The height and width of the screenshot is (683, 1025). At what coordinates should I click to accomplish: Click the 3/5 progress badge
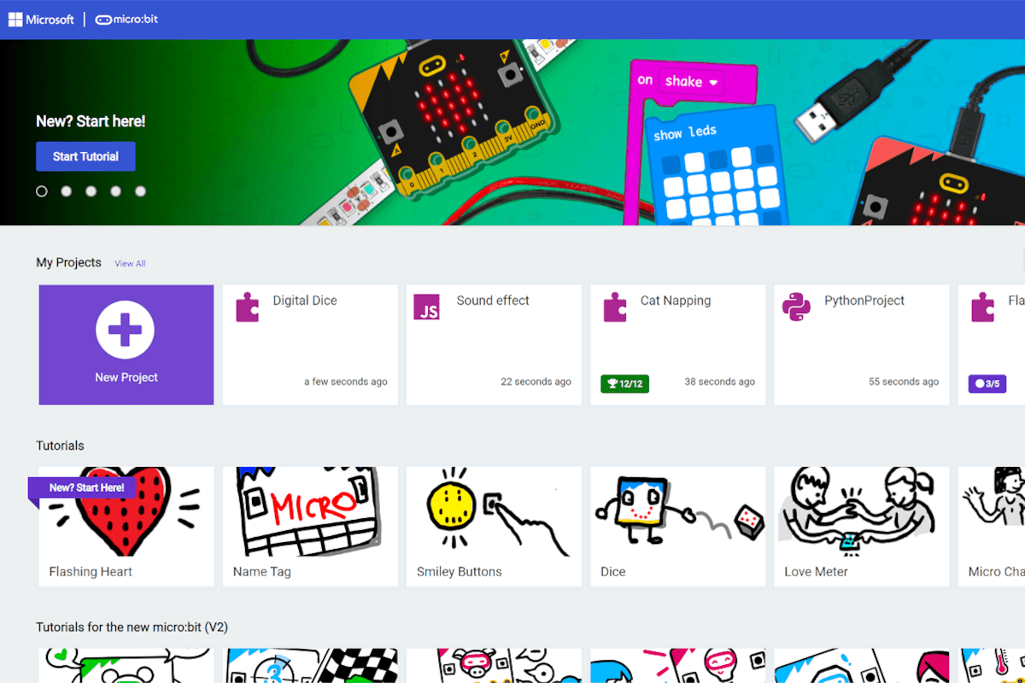pos(987,383)
